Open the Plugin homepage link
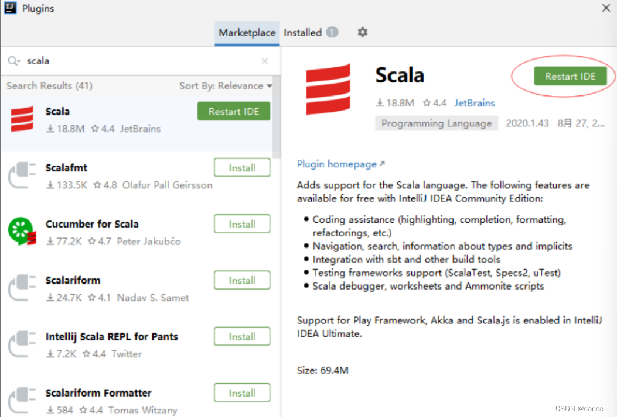The width and height of the screenshot is (617, 417). pyautogui.click(x=337, y=164)
